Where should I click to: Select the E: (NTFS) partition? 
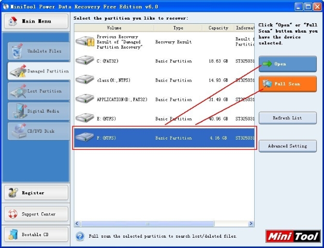click(164, 119)
